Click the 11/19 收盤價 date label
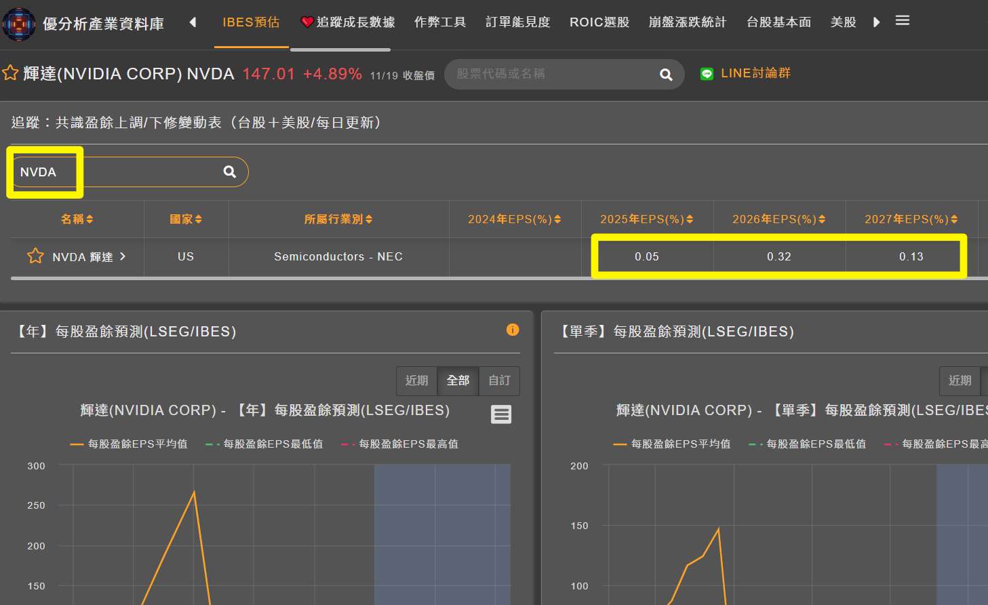This screenshot has width=988, height=605. coord(402,75)
